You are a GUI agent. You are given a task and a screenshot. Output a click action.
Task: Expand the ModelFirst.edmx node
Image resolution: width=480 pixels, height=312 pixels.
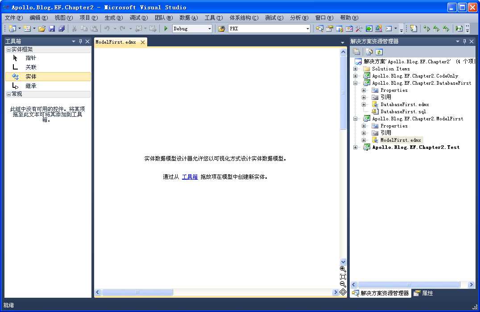[364, 140]
